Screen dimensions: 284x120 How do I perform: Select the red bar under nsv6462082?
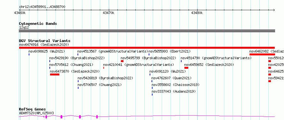coord(262,54)
